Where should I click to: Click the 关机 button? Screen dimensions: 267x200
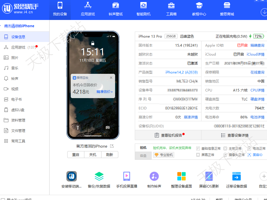coord(93,155)
